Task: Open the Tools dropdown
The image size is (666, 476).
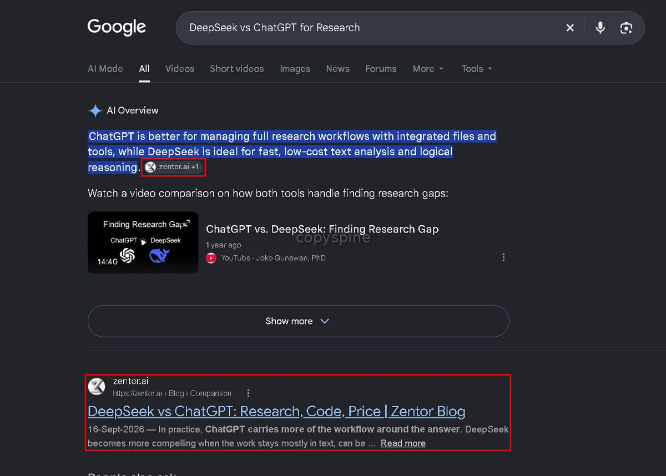Action: click(477, 69)
